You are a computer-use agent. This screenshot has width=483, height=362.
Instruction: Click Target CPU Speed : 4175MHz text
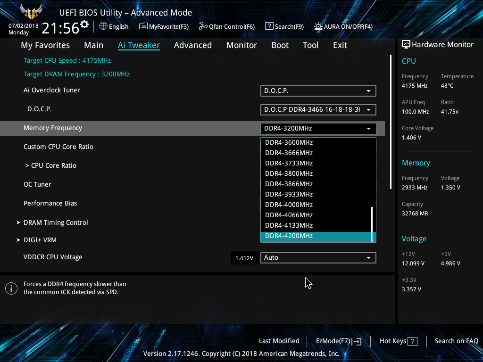[x=67, y=61]
